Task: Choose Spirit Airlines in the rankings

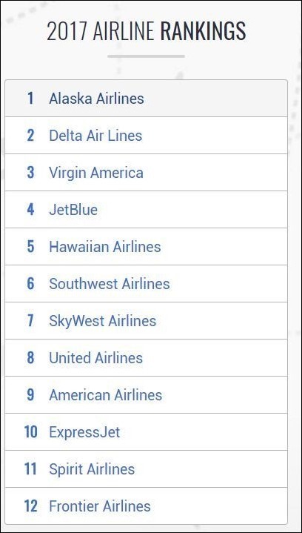Action: [92, 469]
